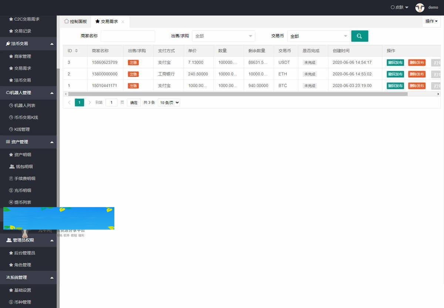Collapse the 系统管理 sidebar section
The width and height of the screenshot is (444, 308).
(28, 277)
